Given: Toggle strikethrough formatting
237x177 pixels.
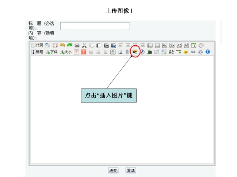Looking at the screenshot, I should pyautogui.click(x=113, y=52).
